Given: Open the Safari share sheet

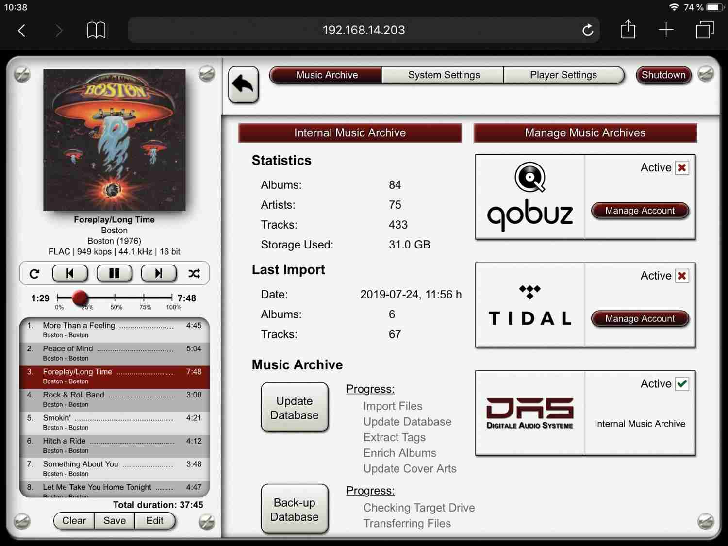Looking at the screenshot, I should pos(628,29).
